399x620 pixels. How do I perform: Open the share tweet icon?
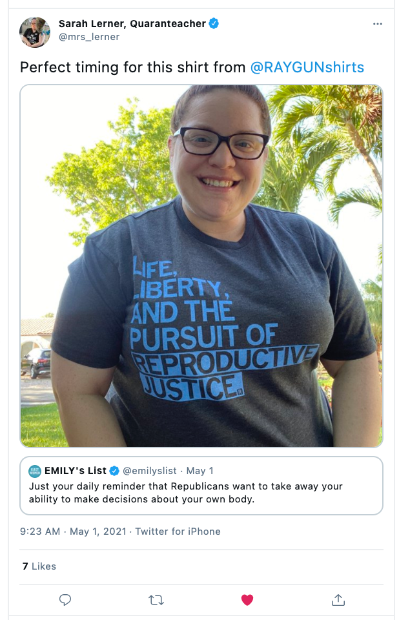pyautogui.click(x=338, y=600)
